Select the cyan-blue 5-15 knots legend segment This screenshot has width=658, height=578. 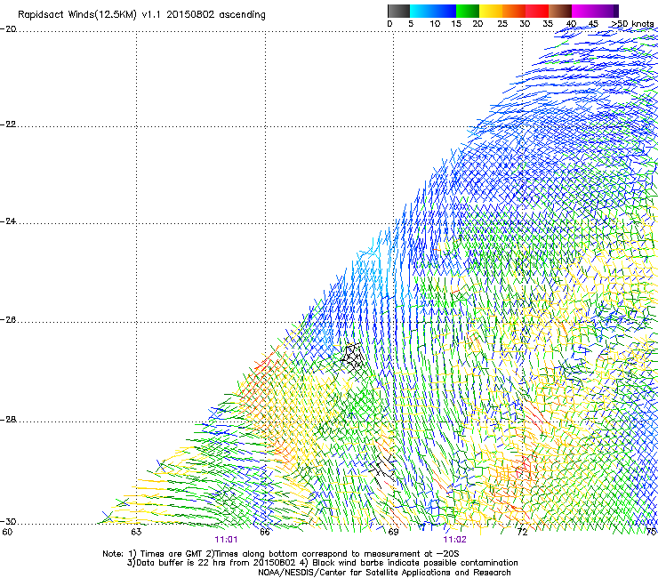click(433, 11)
